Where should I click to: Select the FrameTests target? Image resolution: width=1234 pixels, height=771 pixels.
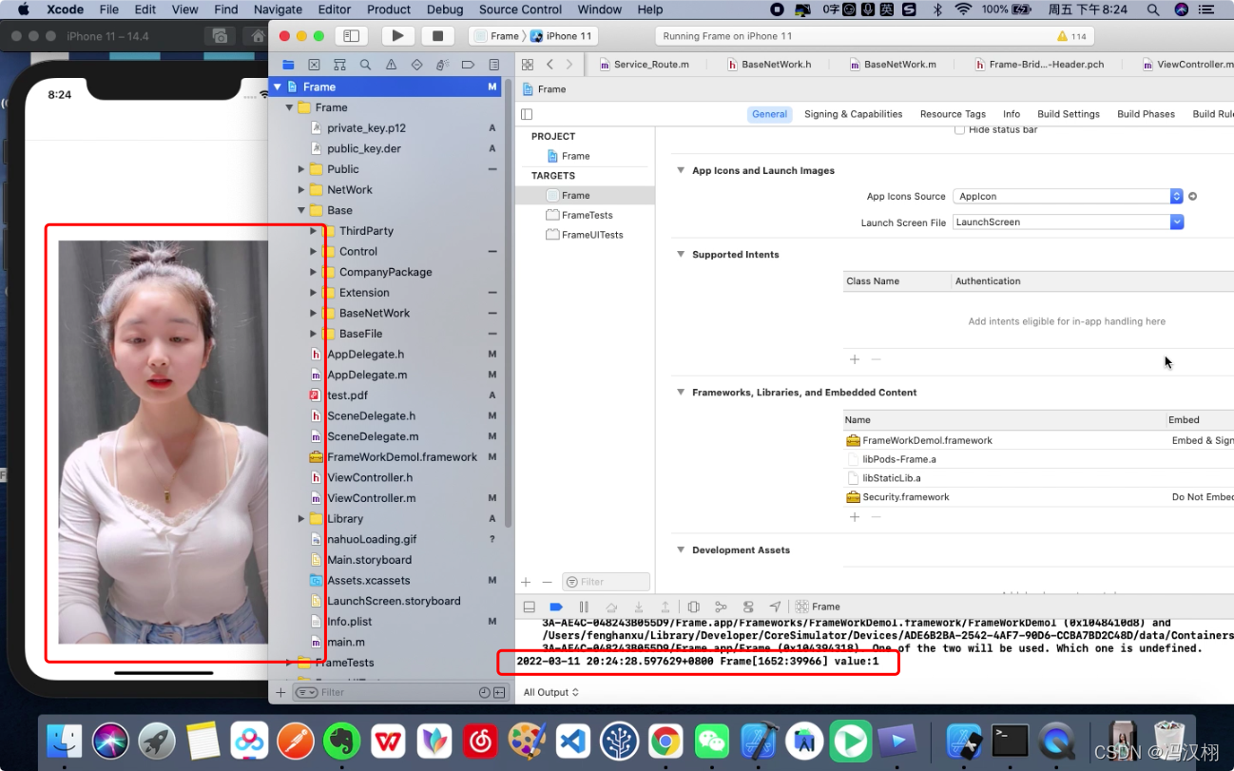(x=585, y=215)
